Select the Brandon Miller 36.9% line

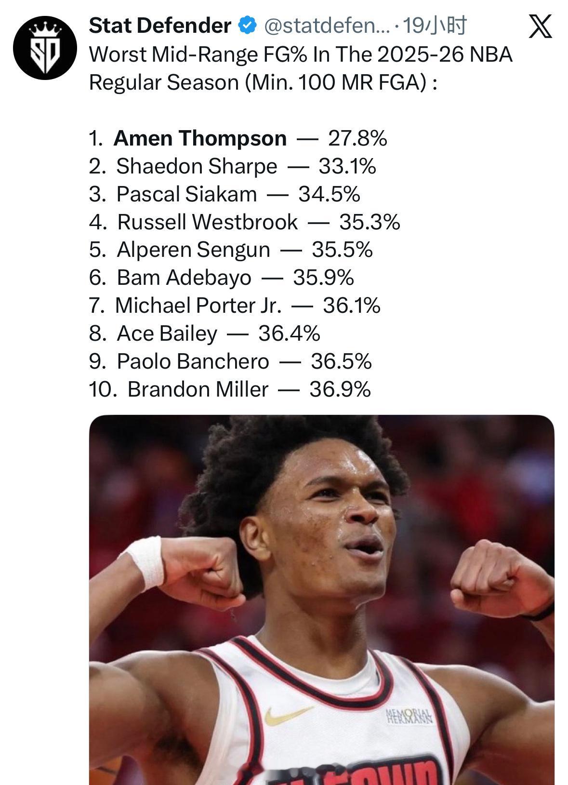pos(230,389)
